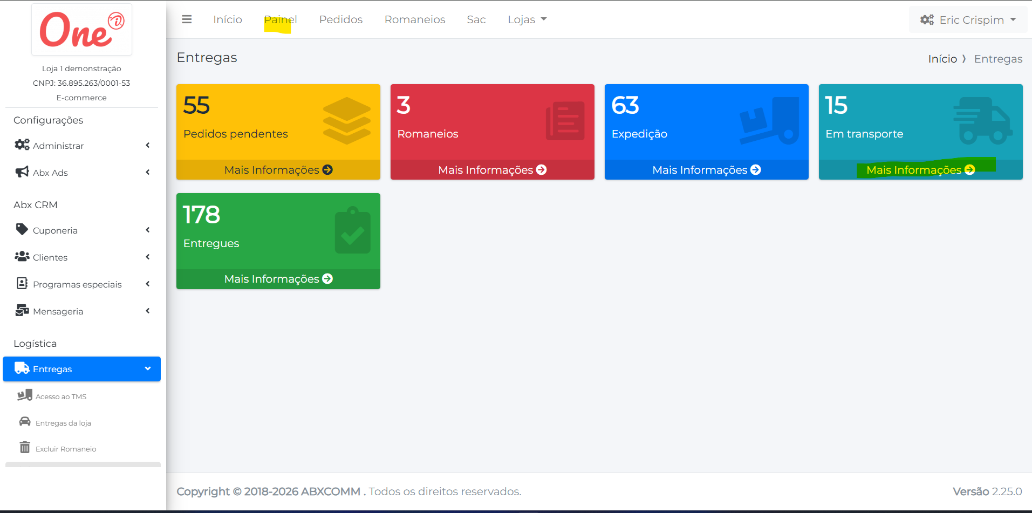
Task: Expand the Cuponeria sidebar section
Action: click(x=81, y=230)
